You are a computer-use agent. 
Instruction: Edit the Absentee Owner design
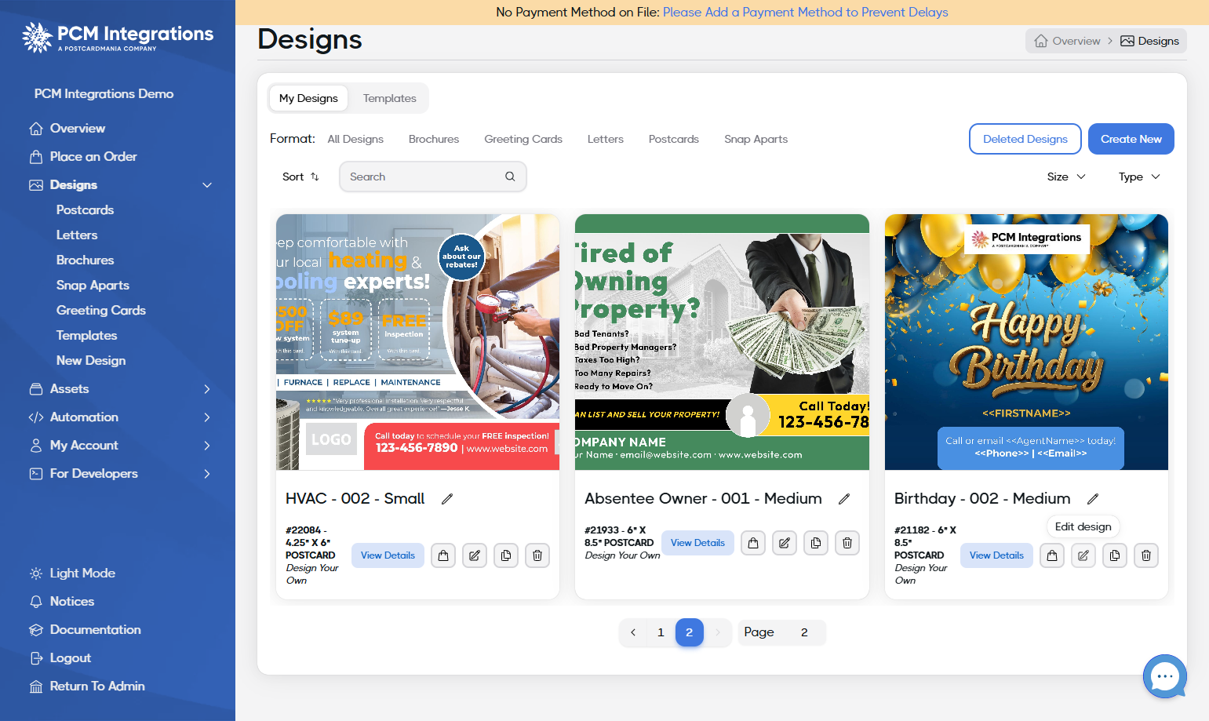(785, 543)
